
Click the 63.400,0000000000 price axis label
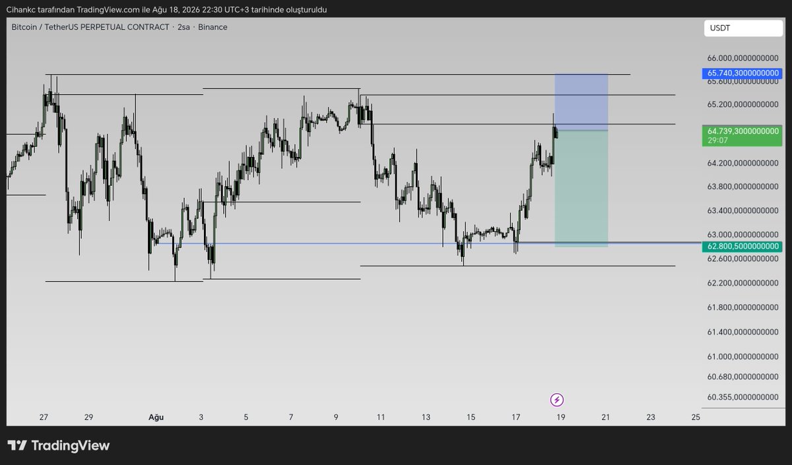point(743,211)
